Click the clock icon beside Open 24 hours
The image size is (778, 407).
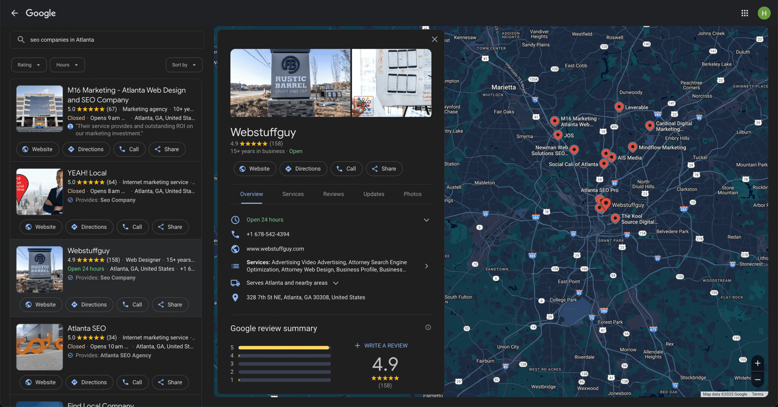coord(235,220)
